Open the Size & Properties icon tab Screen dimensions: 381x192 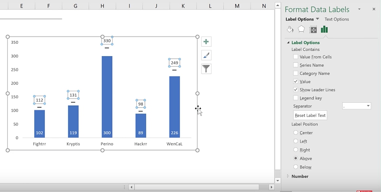point(313,29)
